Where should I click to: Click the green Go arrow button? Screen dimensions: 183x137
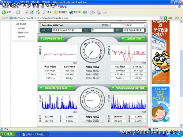(x=165, y=18)
